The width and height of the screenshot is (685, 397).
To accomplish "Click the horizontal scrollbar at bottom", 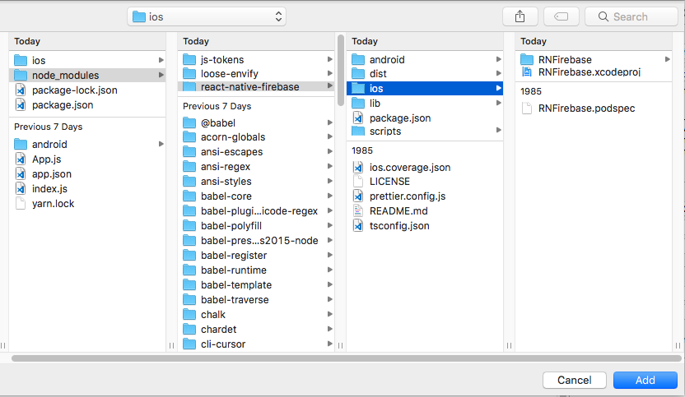I will (347, 358).
